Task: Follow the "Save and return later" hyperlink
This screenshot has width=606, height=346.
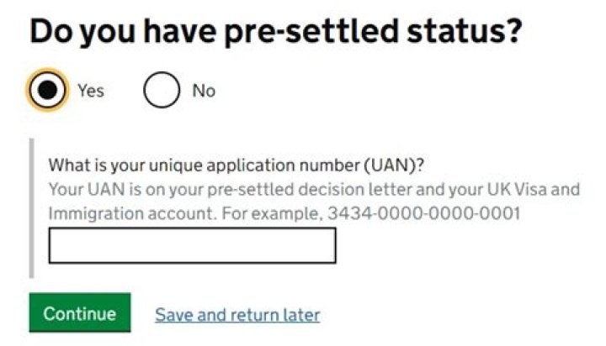Action: (237, 315)
